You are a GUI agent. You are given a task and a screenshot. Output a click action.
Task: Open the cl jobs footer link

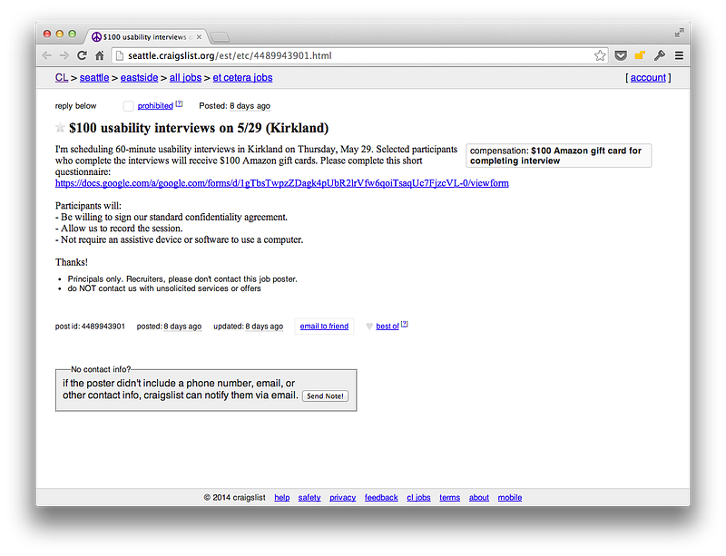click(418, 498)
